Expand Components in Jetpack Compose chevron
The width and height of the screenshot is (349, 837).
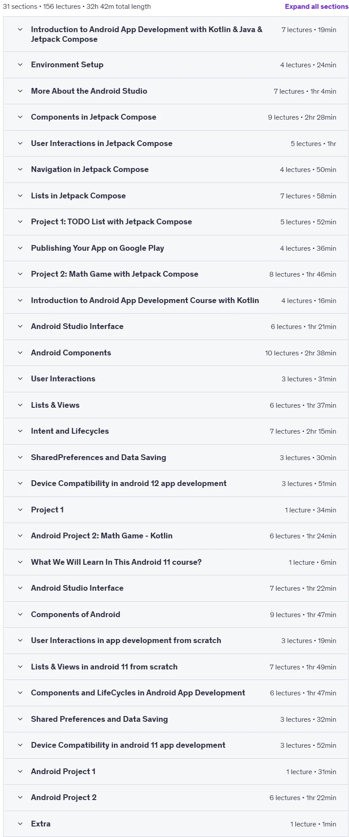pos(20,117)
